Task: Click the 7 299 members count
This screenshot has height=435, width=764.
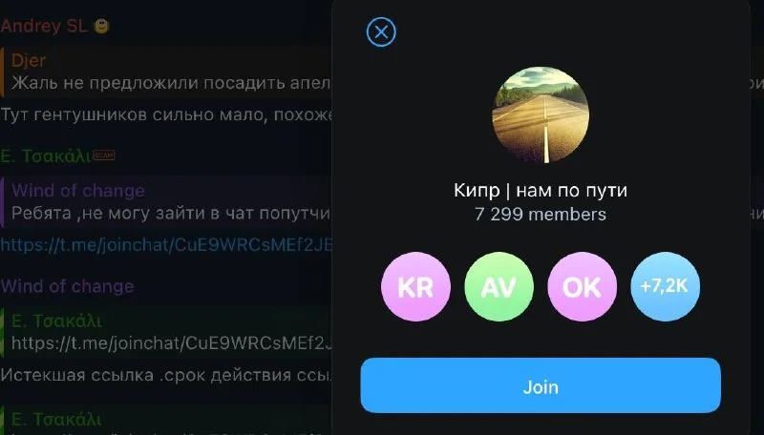Action: pyautogui.click(x=541, y=215)
